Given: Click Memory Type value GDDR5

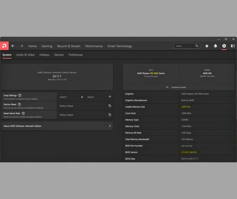Looking at the screenshot, I should tap(185, 120).
